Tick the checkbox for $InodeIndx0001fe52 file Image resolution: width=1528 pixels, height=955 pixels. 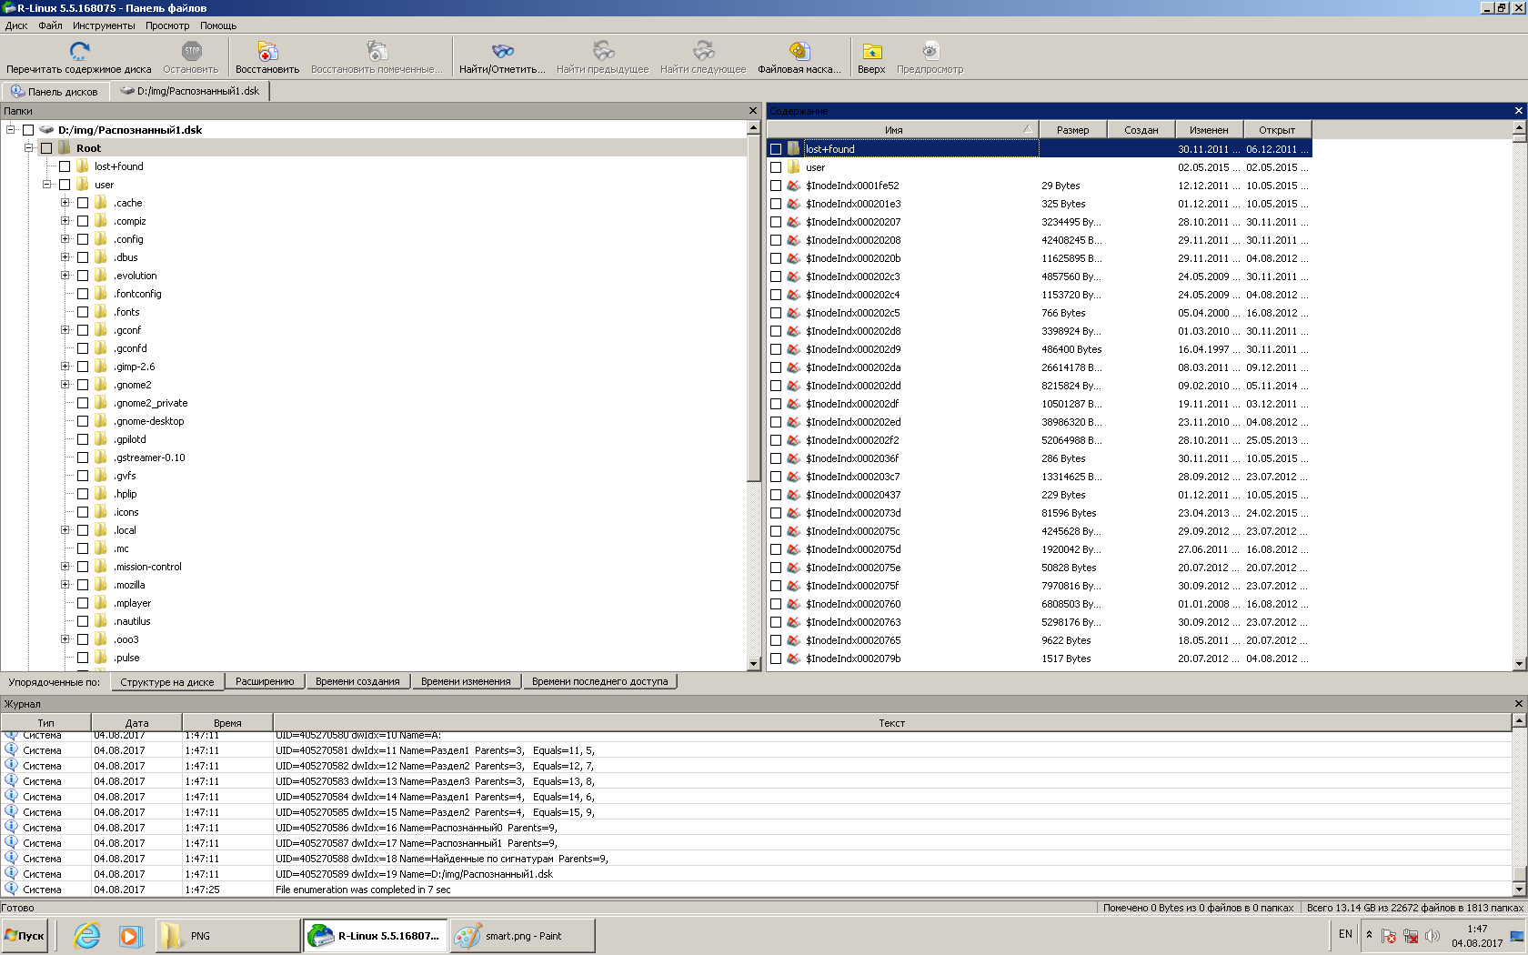pos(776,186)
